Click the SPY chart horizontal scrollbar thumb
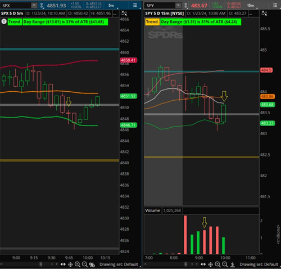Image resolution: width=281 pixels, height=269 pixels. (185, 264)
